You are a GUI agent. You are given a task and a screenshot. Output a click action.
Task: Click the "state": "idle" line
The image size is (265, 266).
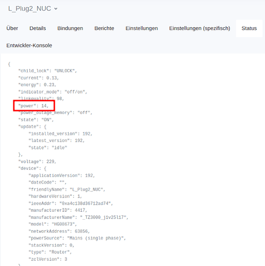pos(48,147)
